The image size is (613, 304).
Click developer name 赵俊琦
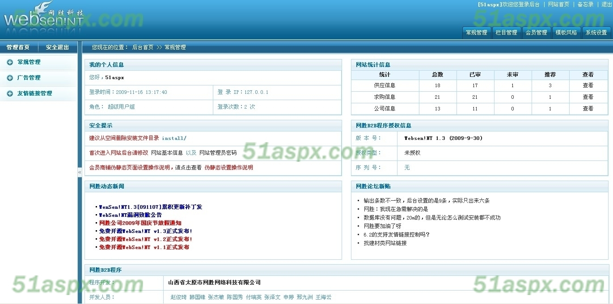click(178, 297)
